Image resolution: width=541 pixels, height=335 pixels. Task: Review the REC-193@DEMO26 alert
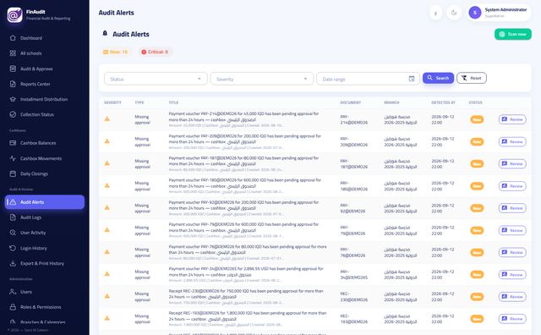coord(512,319)
